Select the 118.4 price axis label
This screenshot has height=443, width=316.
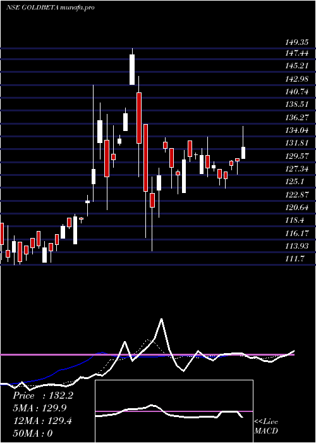point(295,220)
